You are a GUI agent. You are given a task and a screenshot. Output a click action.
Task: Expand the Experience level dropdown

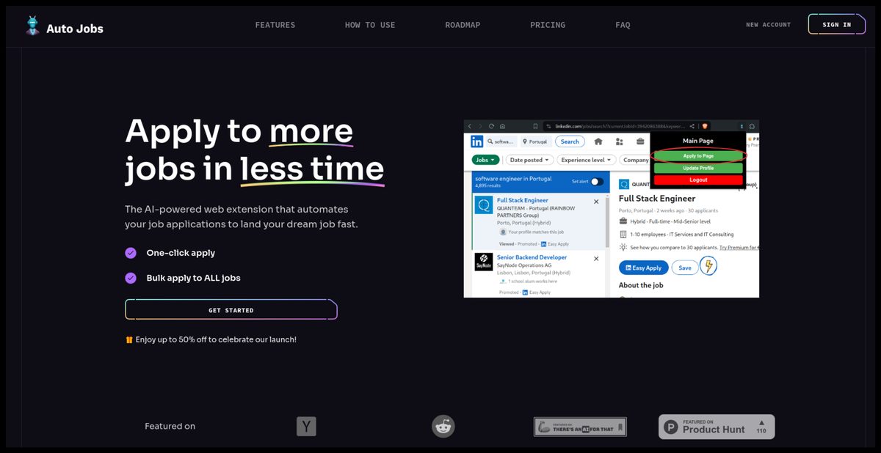tap(586, 160)
